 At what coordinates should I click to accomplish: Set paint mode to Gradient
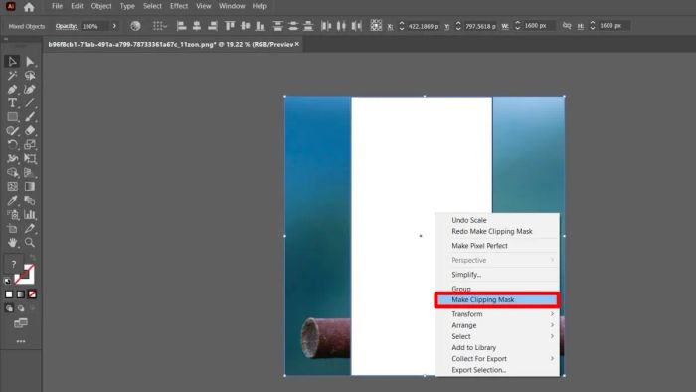click(21, 294)
